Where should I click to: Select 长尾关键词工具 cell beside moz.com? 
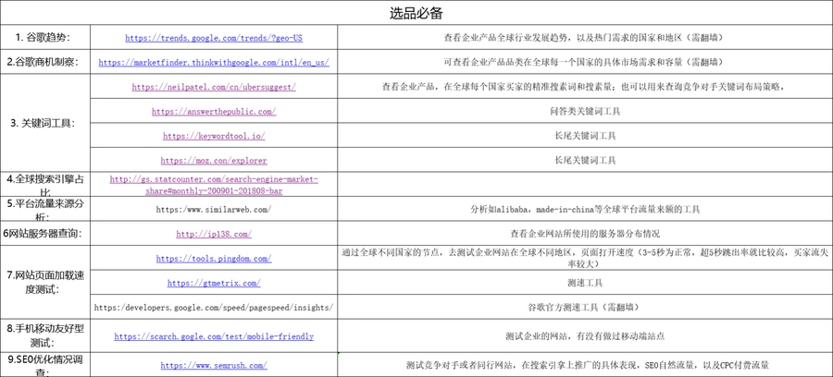pos(585,160)
